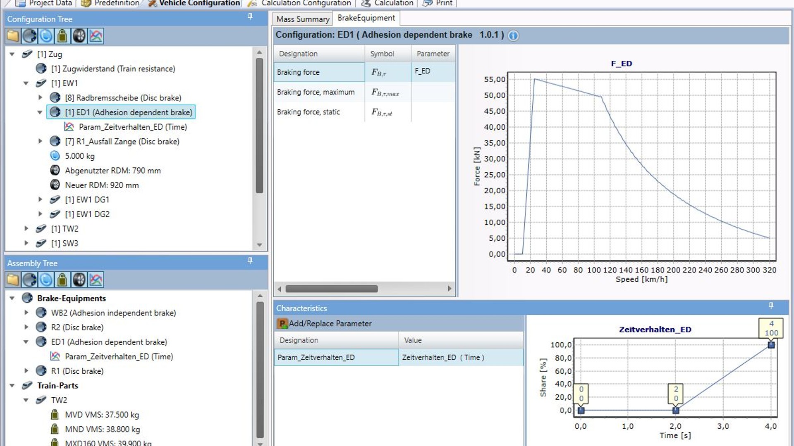
Task: Select R2 (Disc brake) in Assembly Tree
Action: pyautogui.click(x=77, y=327)
